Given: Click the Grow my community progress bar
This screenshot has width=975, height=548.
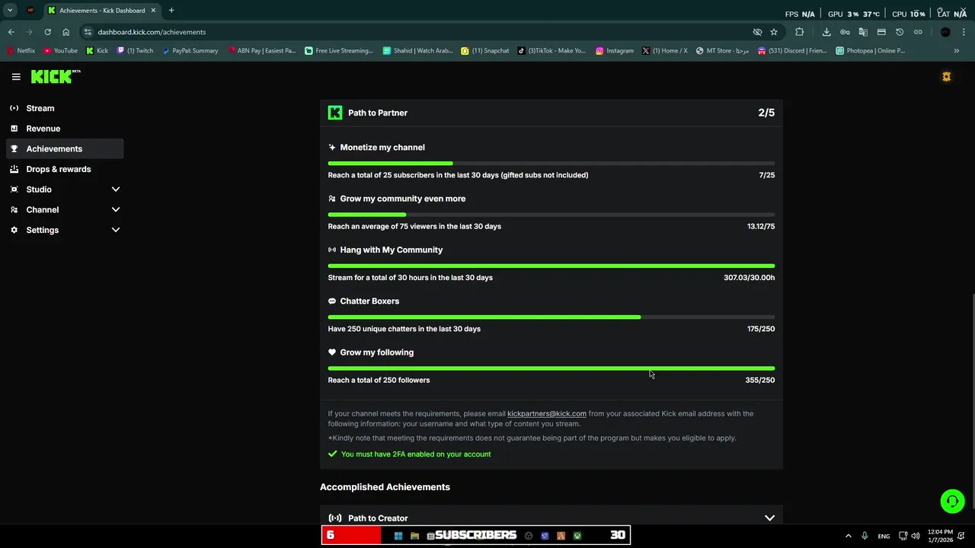Looking at the screenshot, I should (x=551, y=215).
